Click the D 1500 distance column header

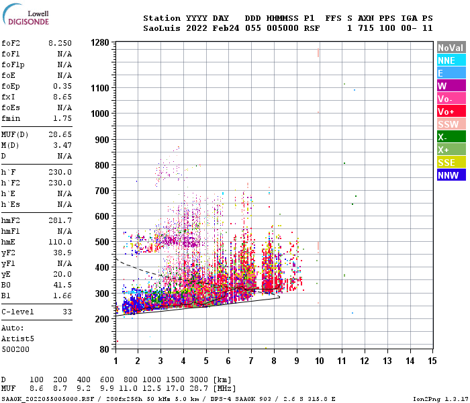(175, 379)
